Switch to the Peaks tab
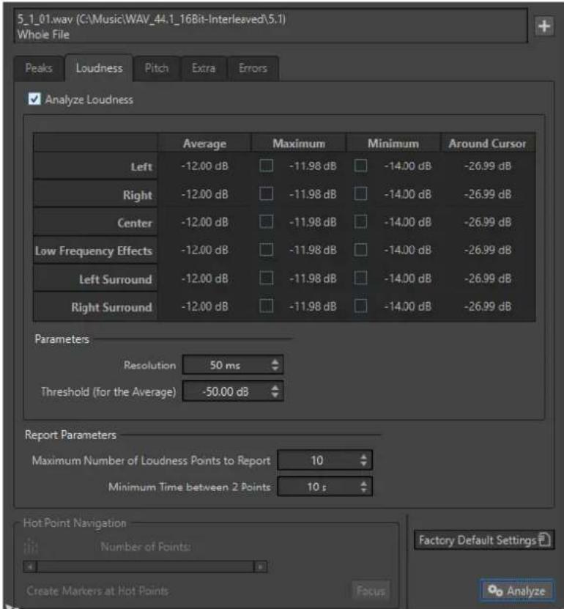This screenshot has height=609, width=564. click(39, 68)
